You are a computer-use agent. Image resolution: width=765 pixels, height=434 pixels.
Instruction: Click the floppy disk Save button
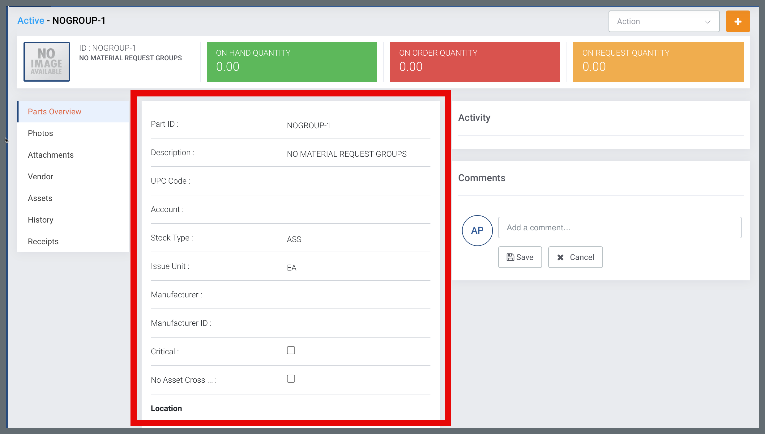point(520,257)
